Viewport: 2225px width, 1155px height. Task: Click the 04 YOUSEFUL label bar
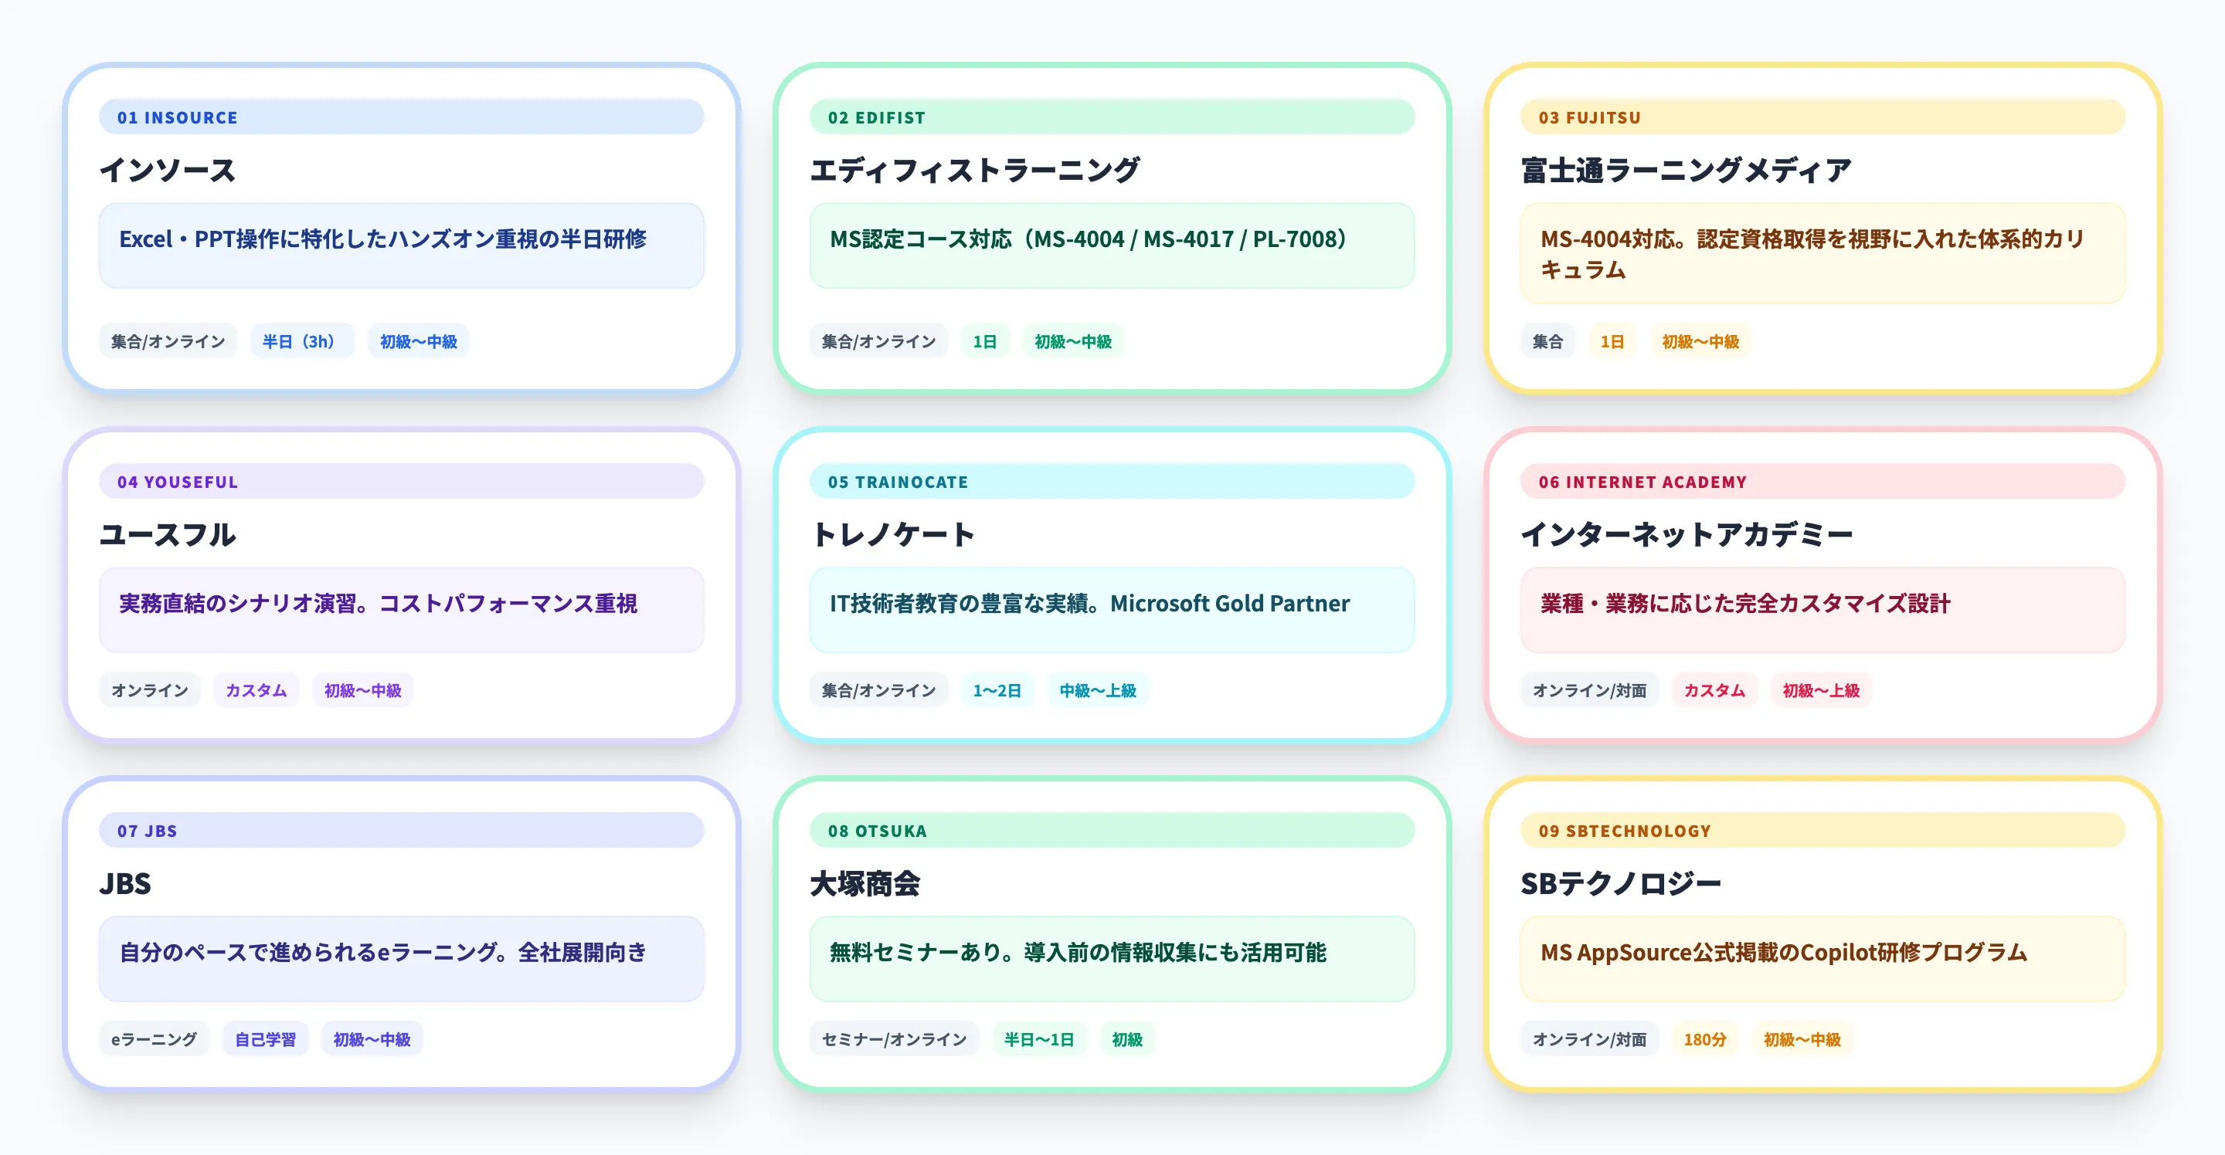pos(402,482)
